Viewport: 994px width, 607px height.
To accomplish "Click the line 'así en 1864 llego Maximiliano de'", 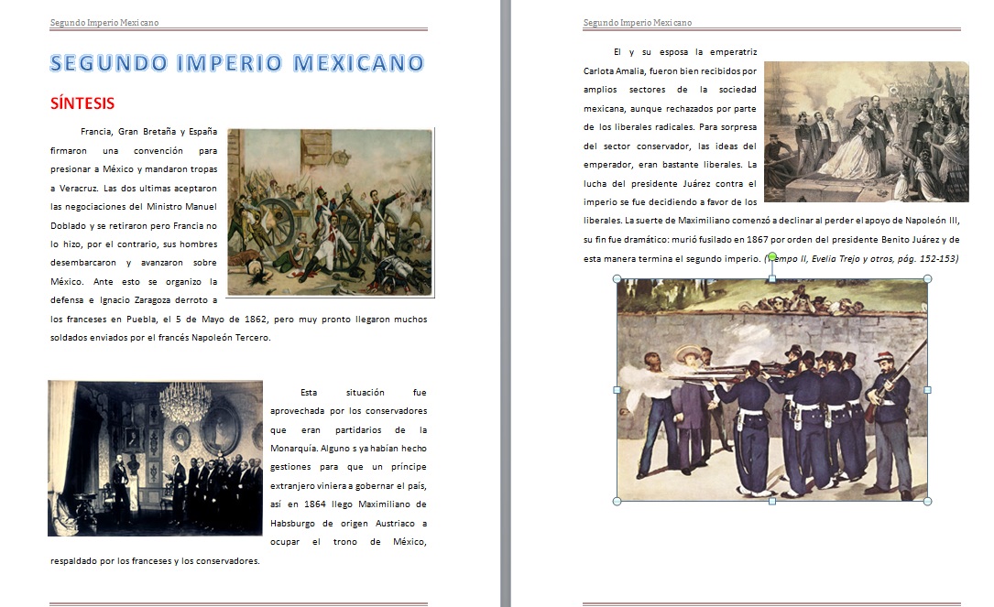I will click(x=349, y=504).
